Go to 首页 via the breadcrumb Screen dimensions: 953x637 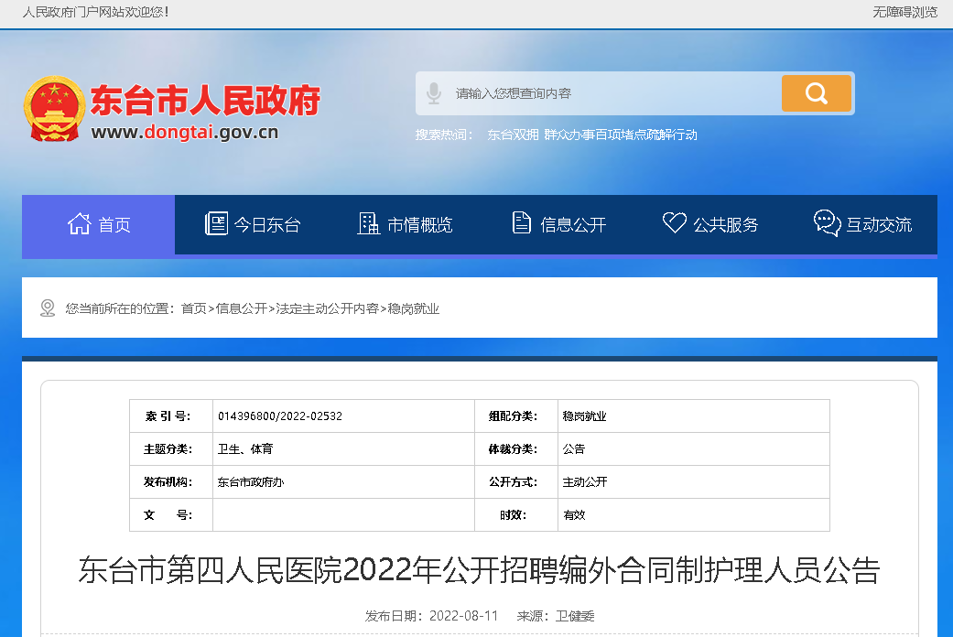(193, 309)
